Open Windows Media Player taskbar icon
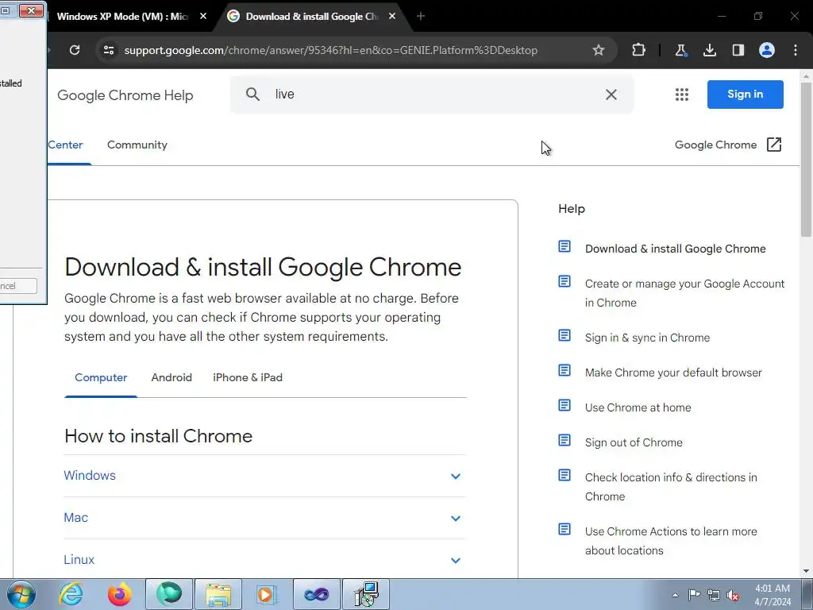The image size is (813, 610). (x=268, y=594)
